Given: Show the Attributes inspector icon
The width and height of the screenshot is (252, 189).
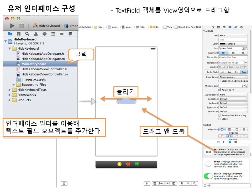Looking at the screenshot, I should point(230,27).
